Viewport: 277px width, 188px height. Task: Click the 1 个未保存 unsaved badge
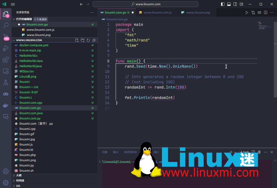tap(41, 19)
